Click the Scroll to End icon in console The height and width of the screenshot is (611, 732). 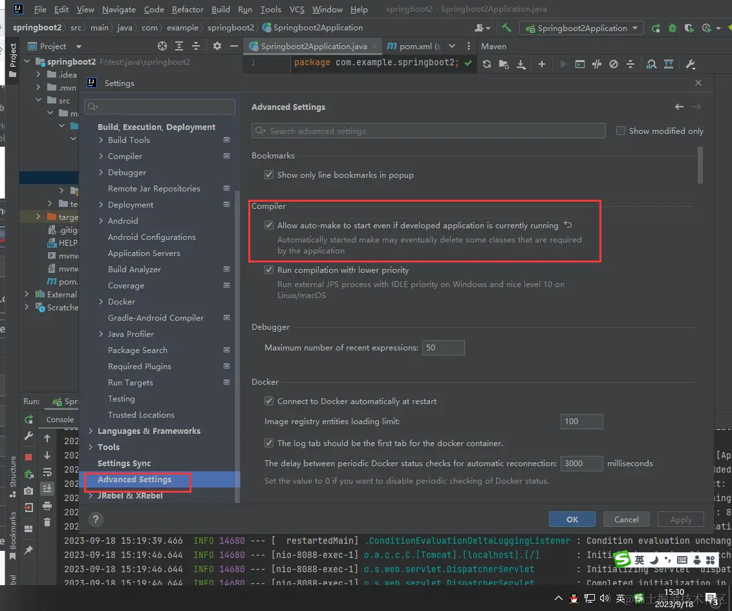point(47,489)
